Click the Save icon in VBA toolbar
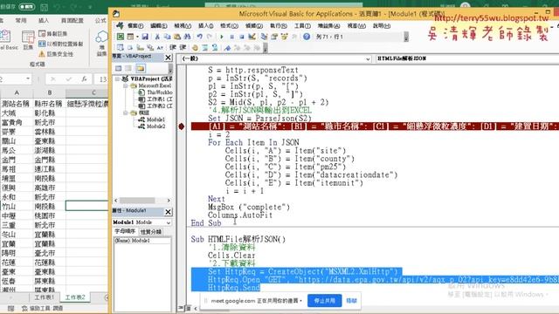 click(145, 37)
